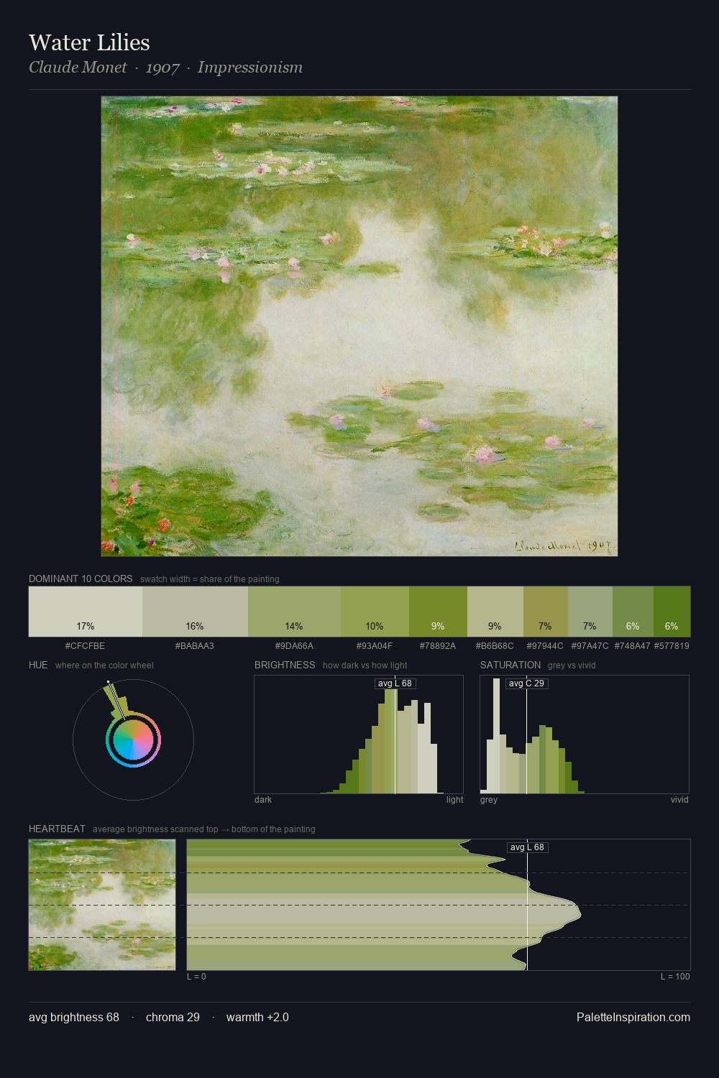Click the "#577819" hex code text
Image resolution: width=719 pixels, height=1078 pixels.
pos(672,646)
